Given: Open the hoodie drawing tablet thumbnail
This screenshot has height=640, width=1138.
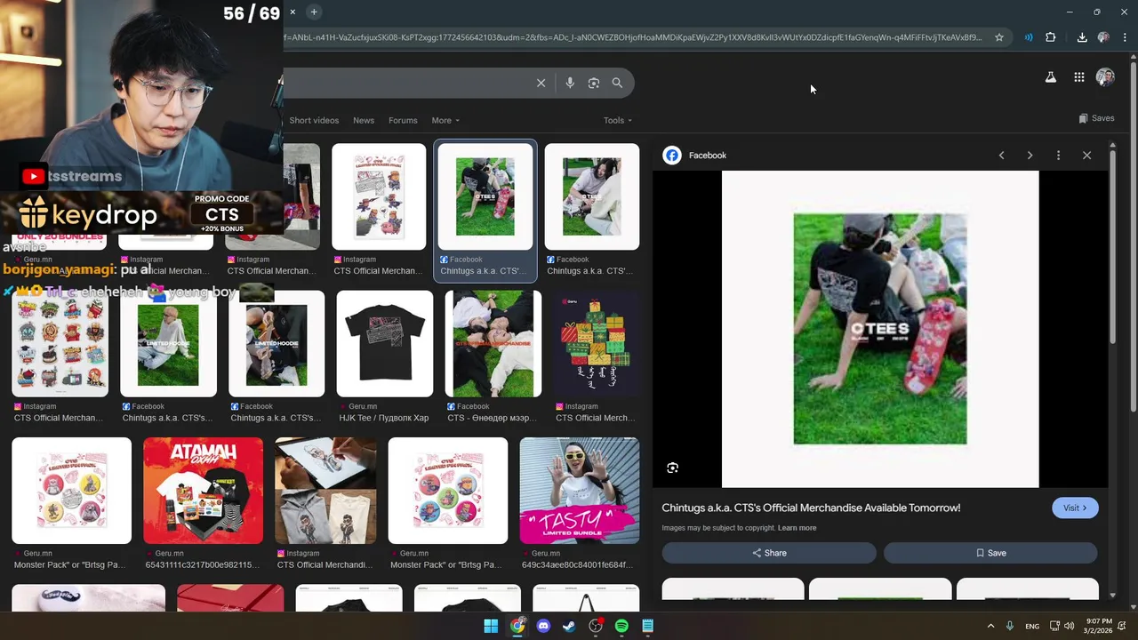Looking at the screenshot, I should click(325, 491).
